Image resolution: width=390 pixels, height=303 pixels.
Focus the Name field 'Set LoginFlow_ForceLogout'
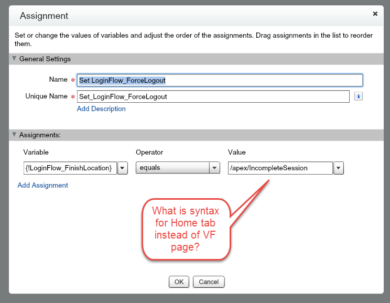click(x=220, y=80)
